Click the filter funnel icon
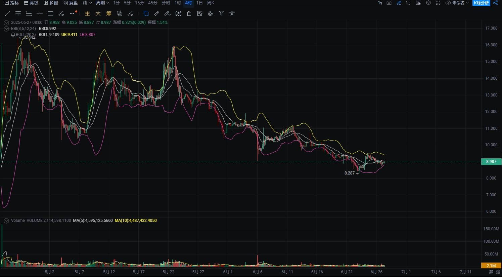 (x=221, y=13)
